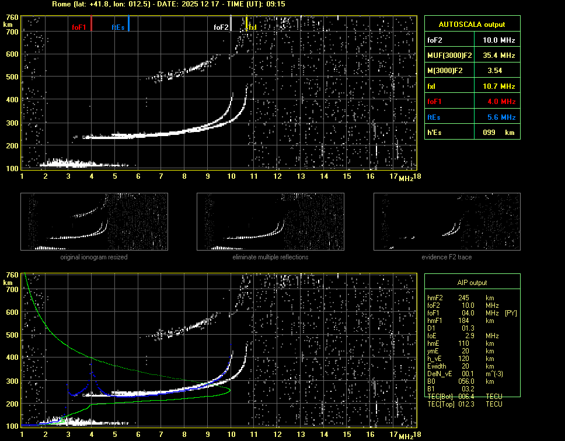565x441 pixels.
Task: Click the white foF2 marker label
Action: point(221,27)
